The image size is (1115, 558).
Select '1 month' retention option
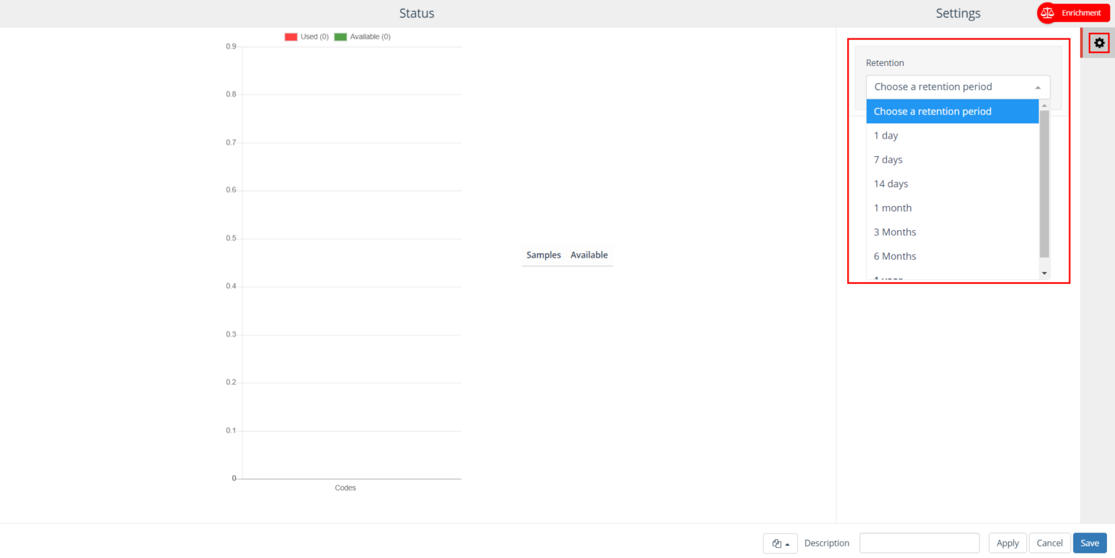point(892,208)
